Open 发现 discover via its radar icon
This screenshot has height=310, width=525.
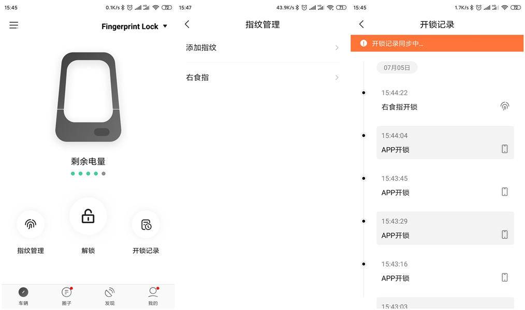click(109, 292)
